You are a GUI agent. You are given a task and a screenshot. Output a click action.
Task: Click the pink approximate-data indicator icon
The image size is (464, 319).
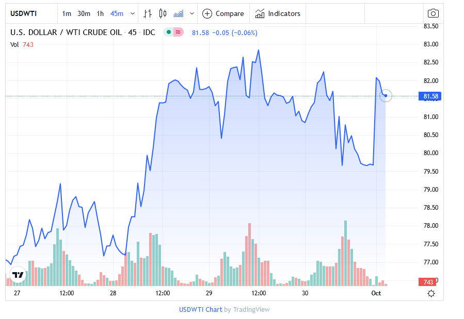pyautogui.click(x=178, y=32)
